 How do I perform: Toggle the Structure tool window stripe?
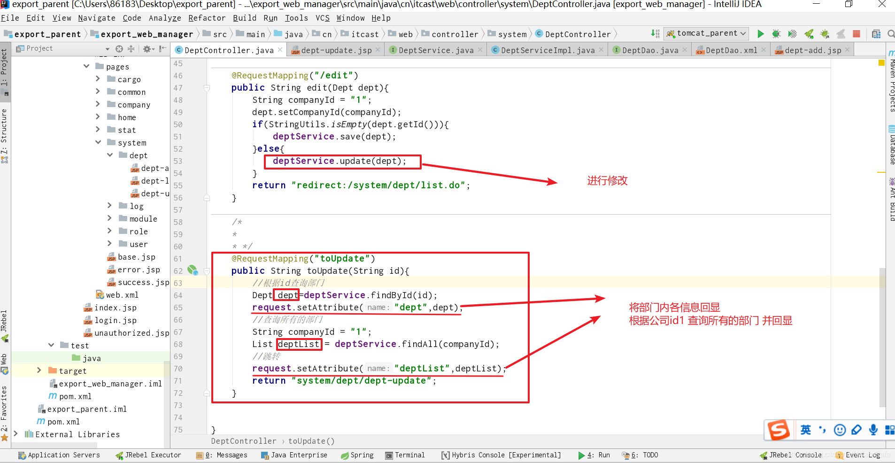pyautogui.click(x=4, y=135)
